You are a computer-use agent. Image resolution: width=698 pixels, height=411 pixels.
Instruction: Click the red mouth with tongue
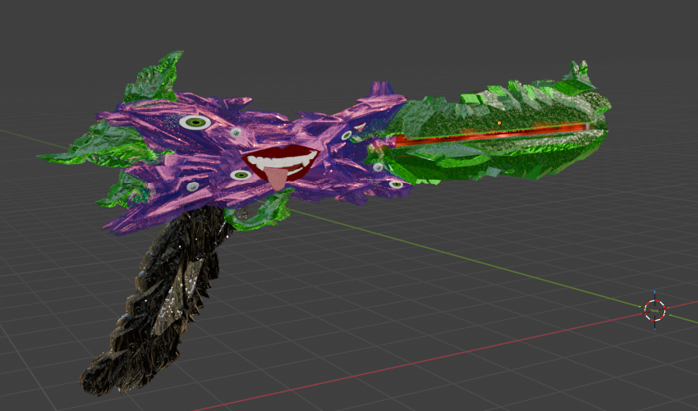tap(281, 166)
